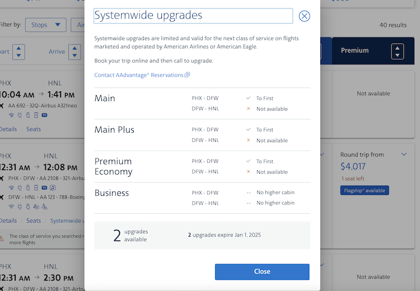This screenshot has height=291, width=420.
Task: Click the power outlet icon on AA 692 row
Action: pos(20,115)
